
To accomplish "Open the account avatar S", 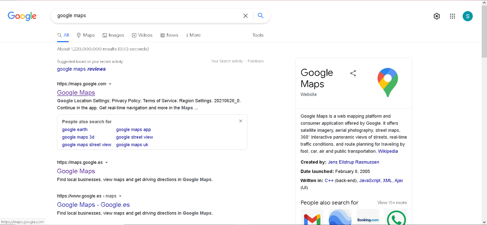I will coord(468,16).
